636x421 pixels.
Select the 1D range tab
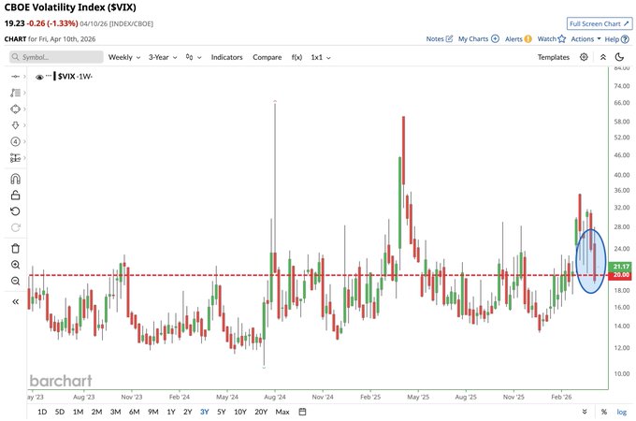pyautogui.click(x=42, y=412)
